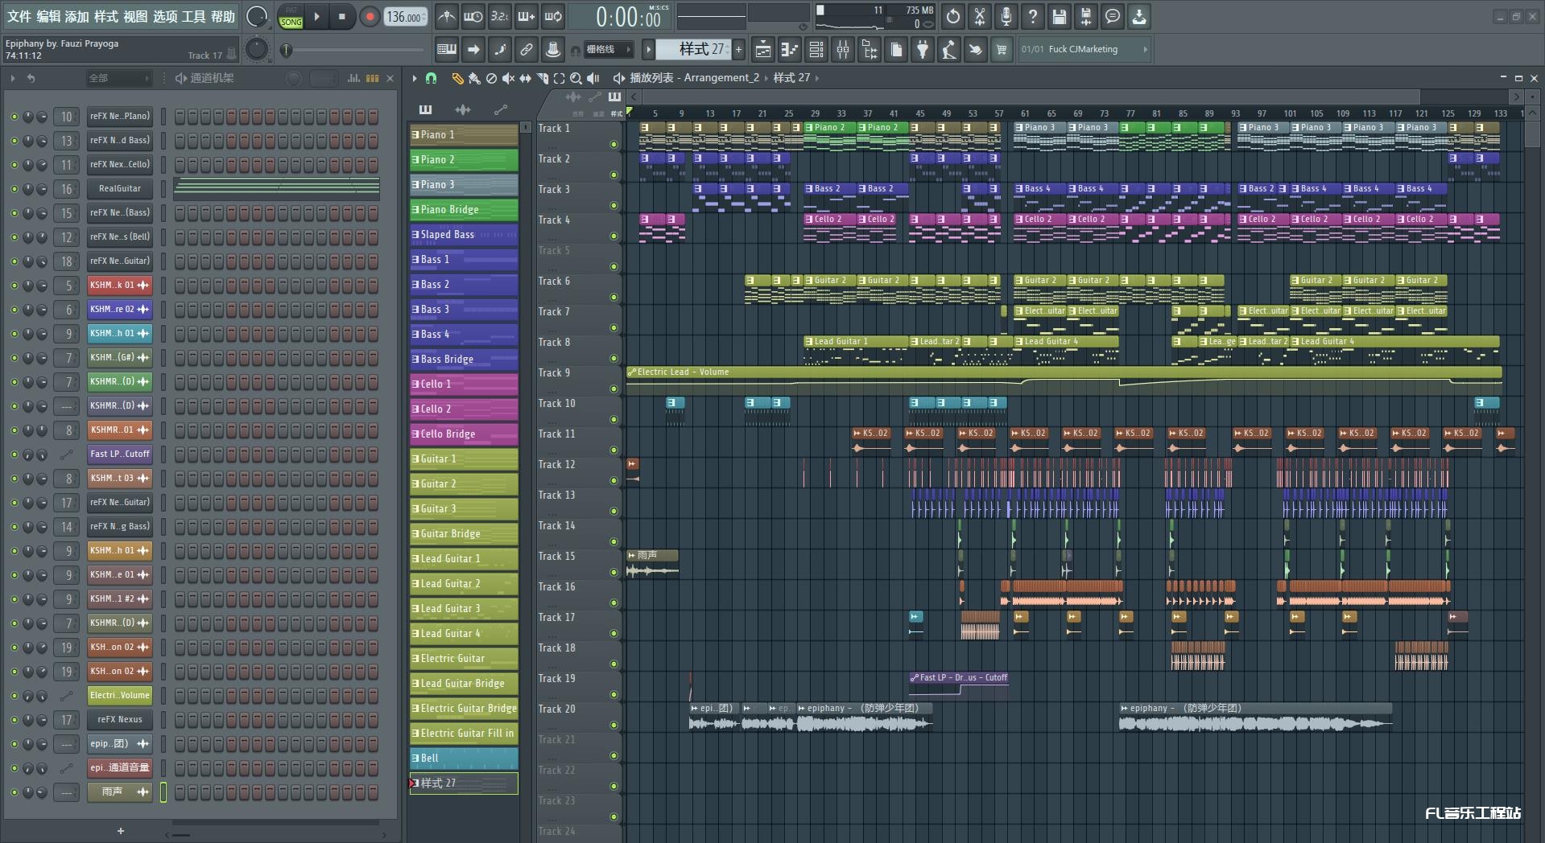Open the mixer view icon
The image size is (1545, 843).
tap(843, 49)
